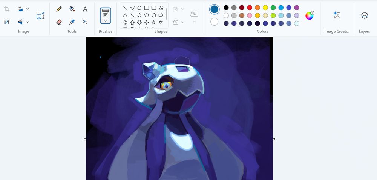Choose the Polygon shape
This screenshot has height=180, width=377.
(161, 8)
